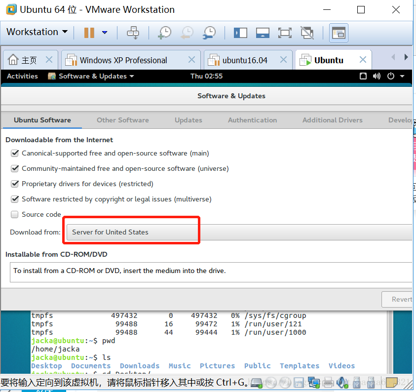The width and height of the screenshot is (416, 392).
Task: Enter full screen mode
Action: point(285,33)
